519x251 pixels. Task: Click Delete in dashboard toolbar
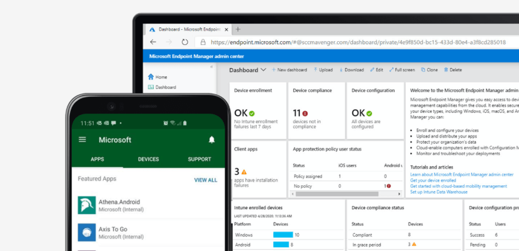tap(453, 70)
